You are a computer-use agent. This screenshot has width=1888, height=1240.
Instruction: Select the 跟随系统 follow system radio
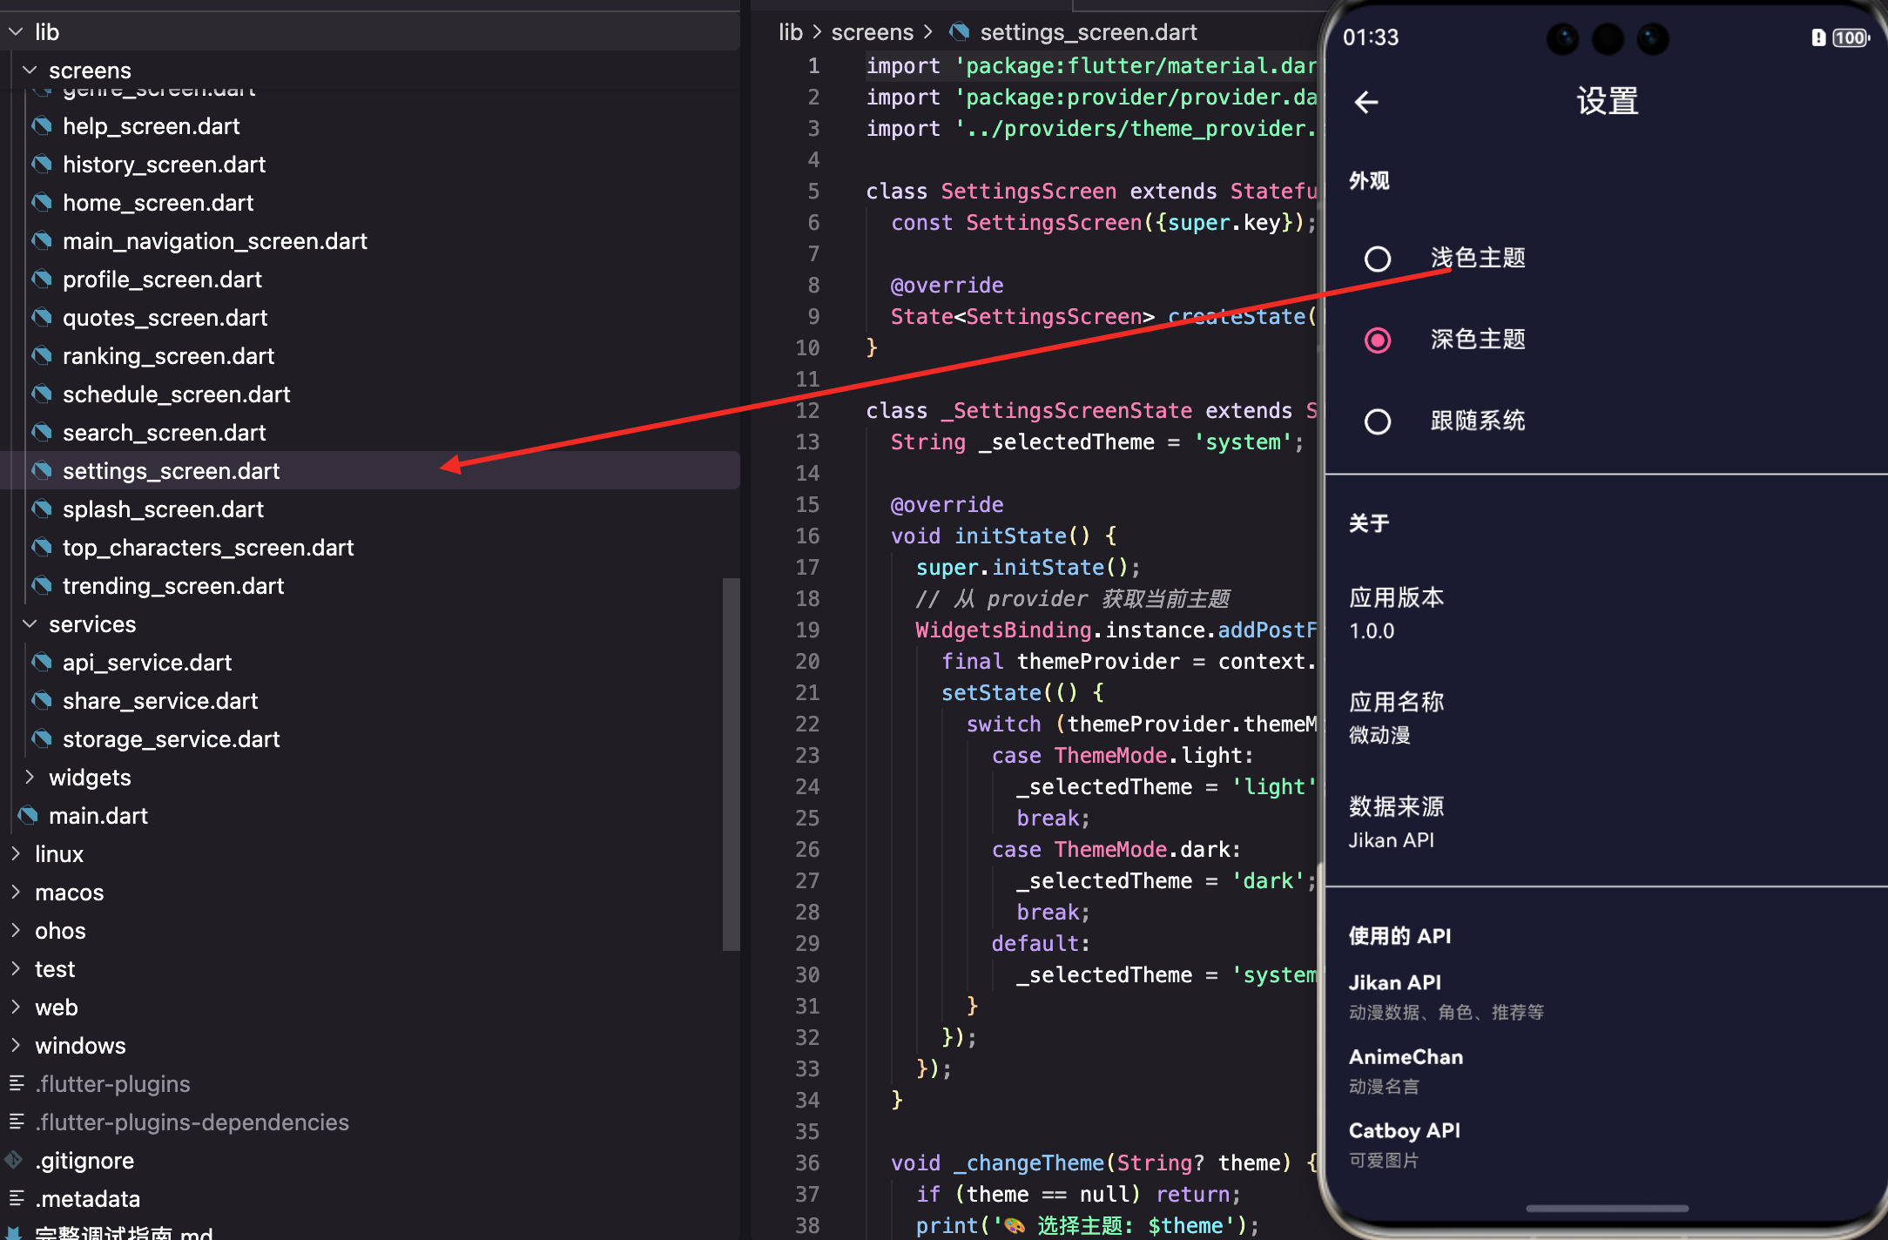click(x=1377, y=421)
